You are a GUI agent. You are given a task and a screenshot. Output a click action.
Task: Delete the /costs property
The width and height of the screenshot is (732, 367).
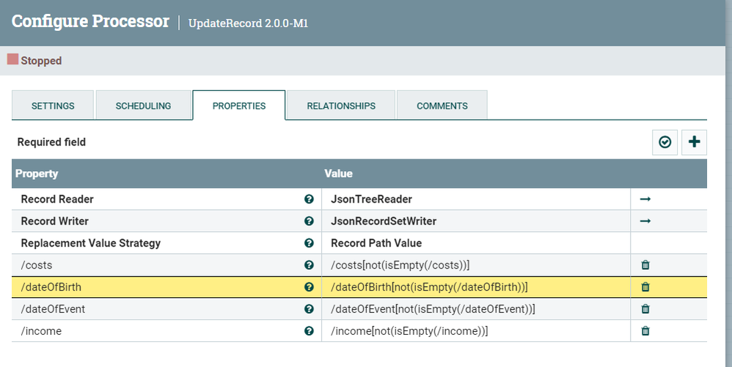point(645,265)
